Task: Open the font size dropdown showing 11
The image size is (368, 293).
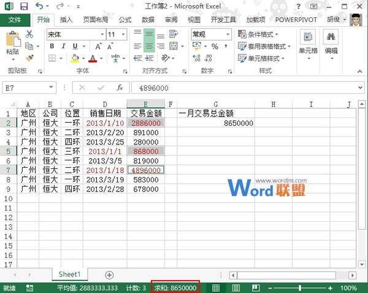Action: point(123,34)
